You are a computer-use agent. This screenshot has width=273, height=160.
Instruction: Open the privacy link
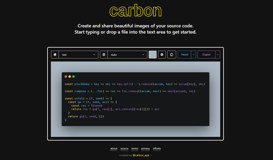coord(145,148)
